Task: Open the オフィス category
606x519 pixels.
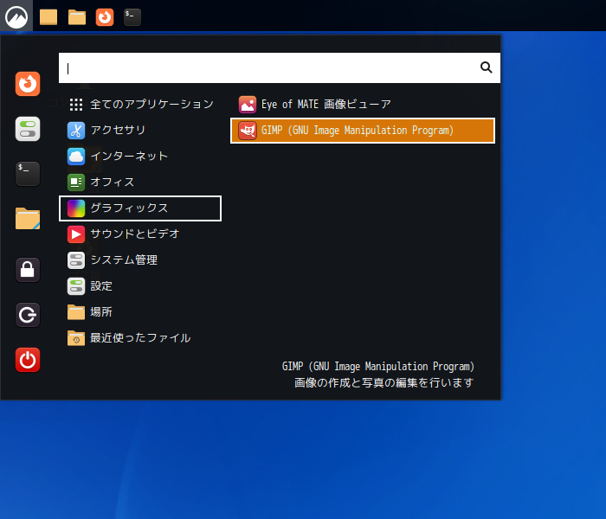Action: [x=140, y=183]
